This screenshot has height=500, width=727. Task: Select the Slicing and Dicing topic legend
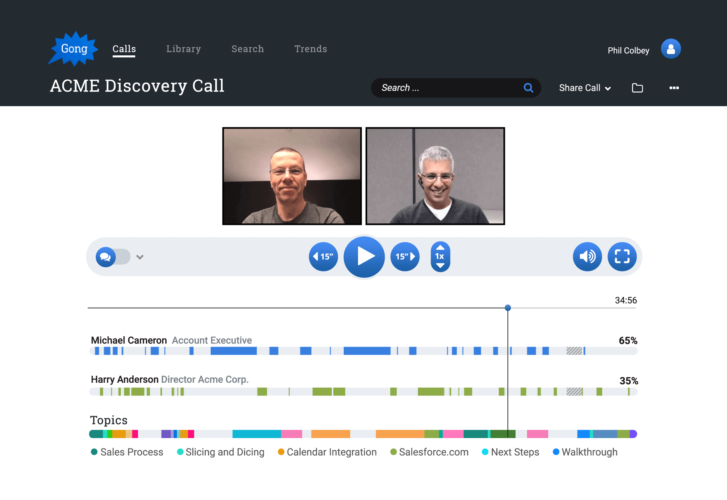(x=221, y=452)
